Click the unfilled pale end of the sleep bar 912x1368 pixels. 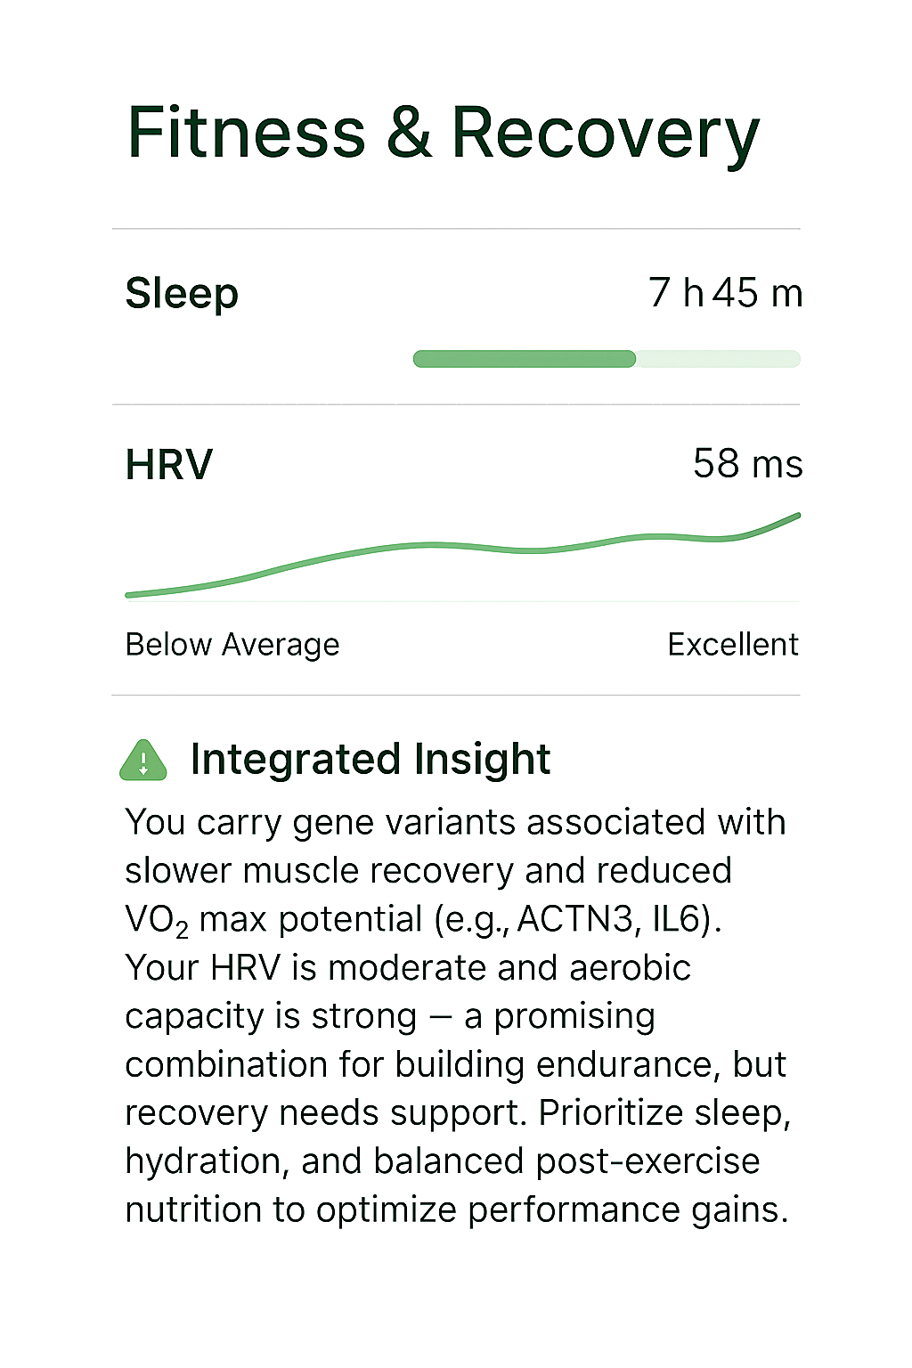[x=718, y=359]
